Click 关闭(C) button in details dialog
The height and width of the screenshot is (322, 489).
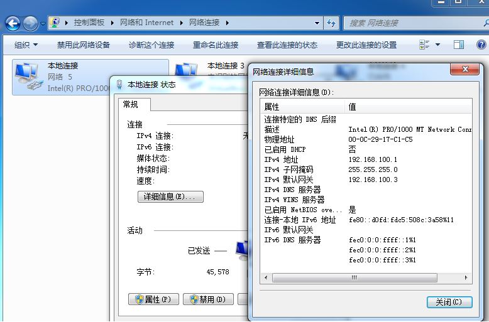[449, 302]
